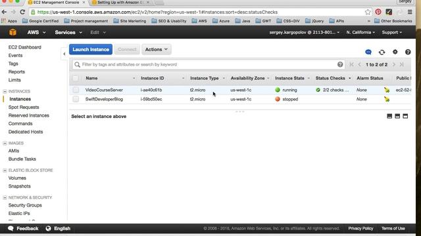Bookmark this page with the star icon
This screenshot has width=421, height=236.
368,12
